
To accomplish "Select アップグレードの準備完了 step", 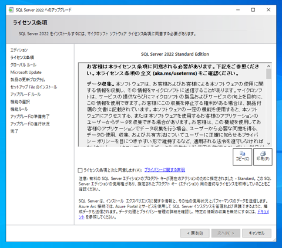I will pyautogui.click(x=30, y=117).
